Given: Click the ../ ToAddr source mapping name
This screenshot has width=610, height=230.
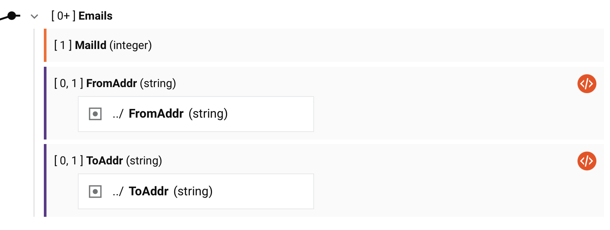Looking at the screenshot, I should point(149,191).
